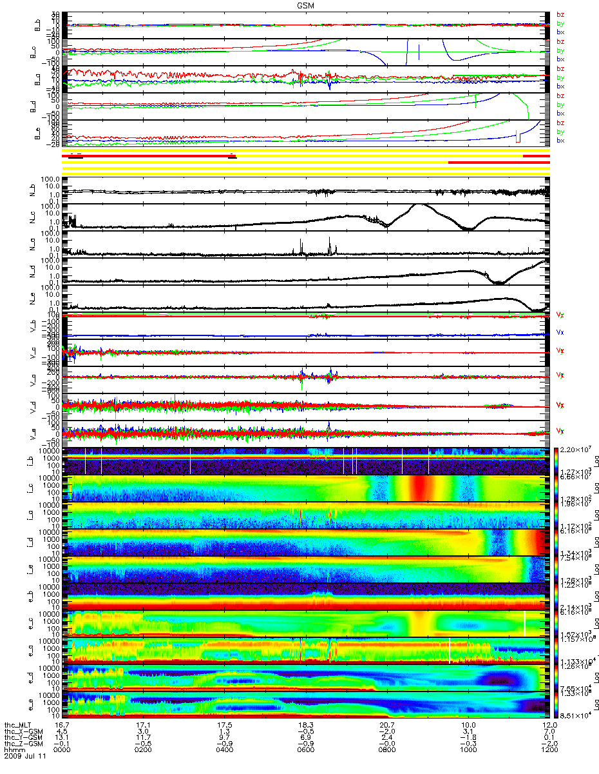The image size is (599, 774).
Task: Click the green by legend of B_c panel
Action: tap(560, 50)
